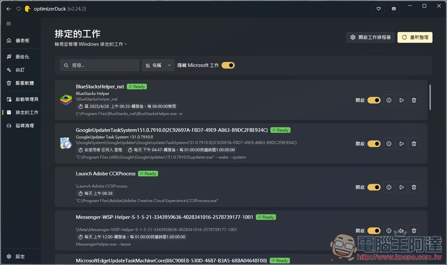Open 儀表板 dashboard page
447x265 pixels.
[x=20, y=41]
